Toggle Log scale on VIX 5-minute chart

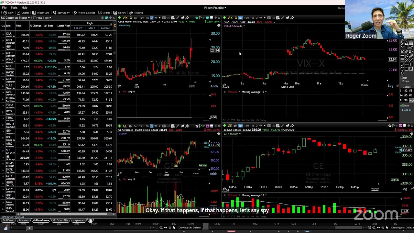tap(391, 86)
